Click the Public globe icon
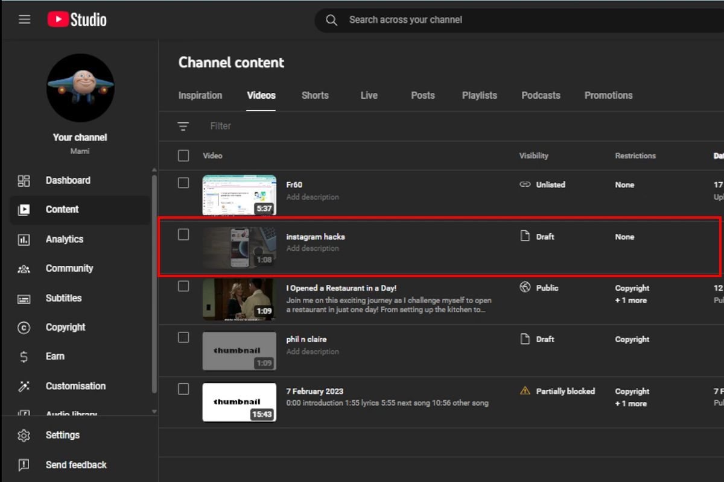724x482 pixels. 525,287
